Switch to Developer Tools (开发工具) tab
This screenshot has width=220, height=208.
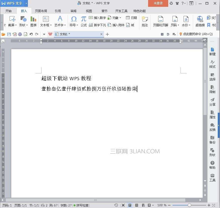coord(121,11)
